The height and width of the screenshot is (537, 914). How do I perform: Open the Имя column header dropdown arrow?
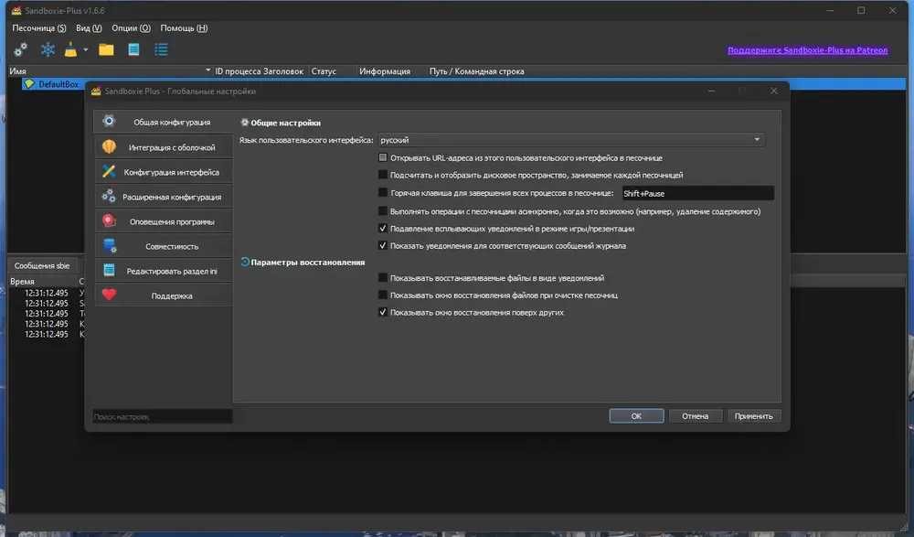point(208,70)
